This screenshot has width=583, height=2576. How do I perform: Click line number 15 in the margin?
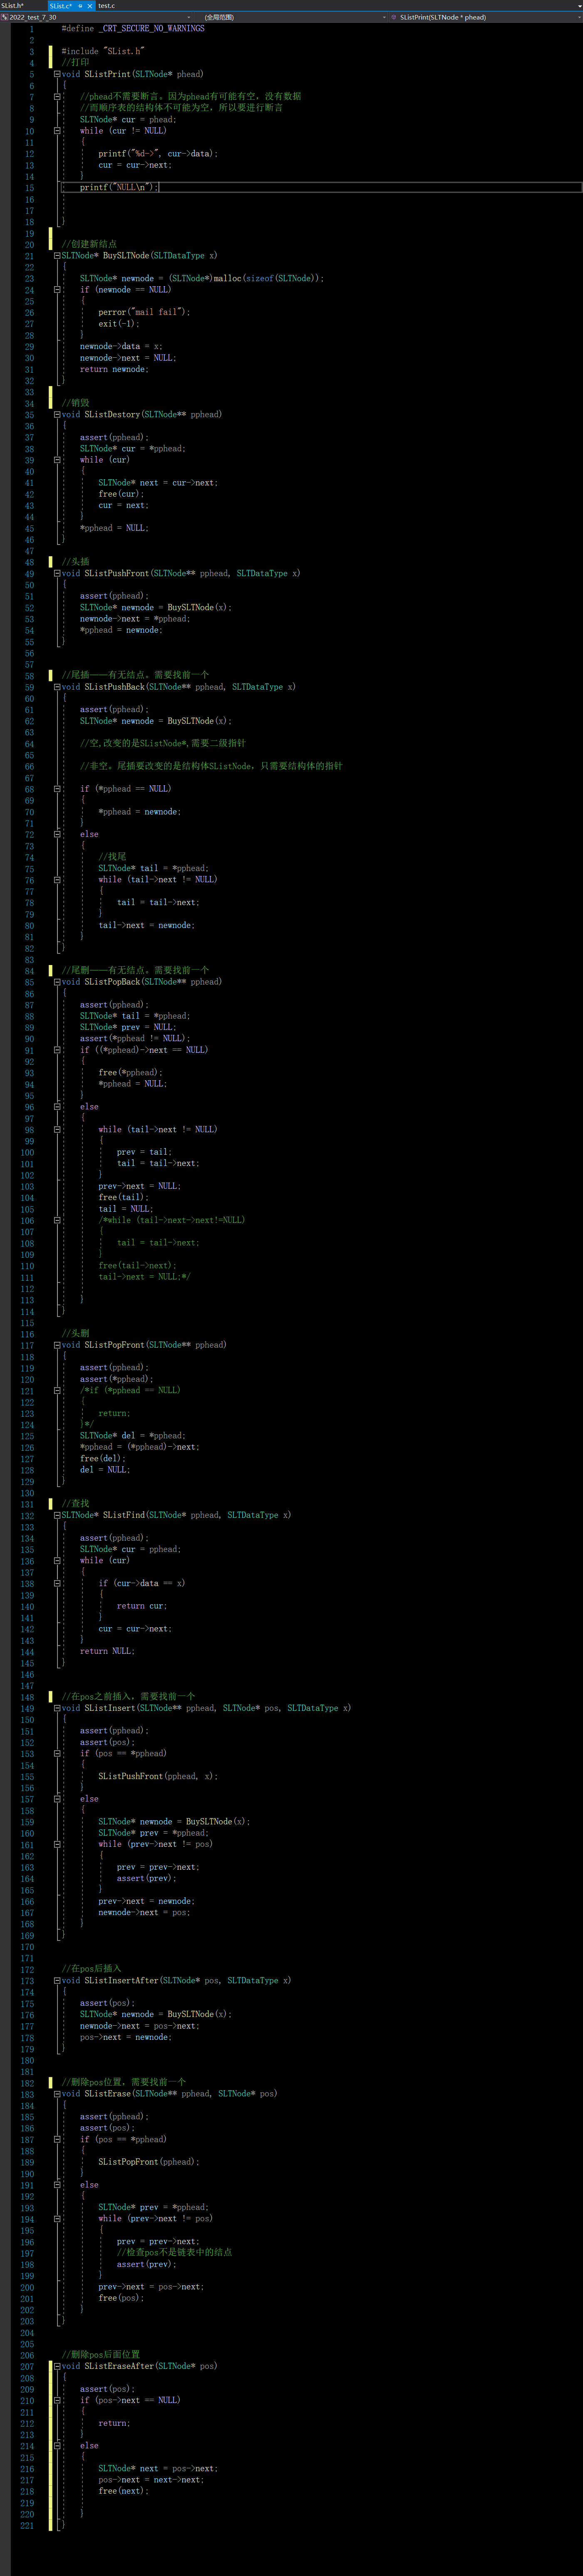[x=29, y=188]
